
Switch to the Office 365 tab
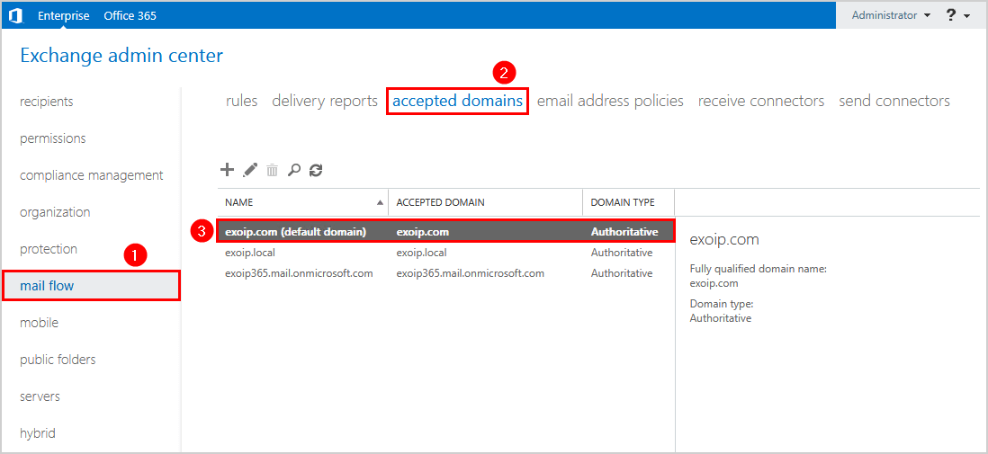(130, 16)
